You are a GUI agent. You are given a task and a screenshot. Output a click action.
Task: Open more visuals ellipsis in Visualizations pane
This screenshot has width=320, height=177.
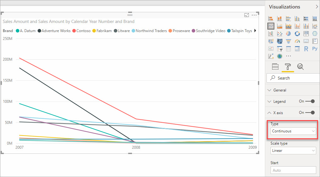[289, 56]
